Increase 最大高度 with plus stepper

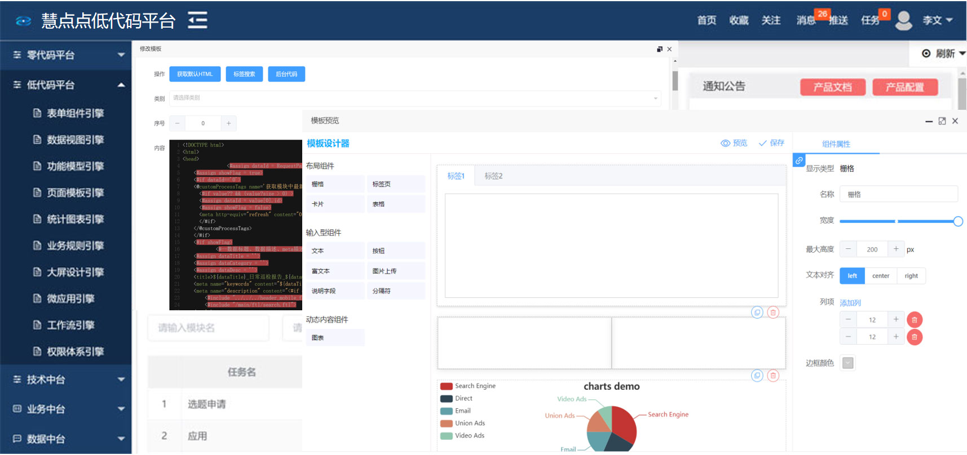tap(896, 249)
